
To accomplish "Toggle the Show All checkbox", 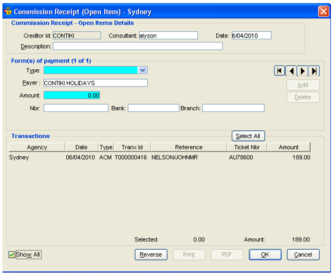I will [x=12, y=255].
